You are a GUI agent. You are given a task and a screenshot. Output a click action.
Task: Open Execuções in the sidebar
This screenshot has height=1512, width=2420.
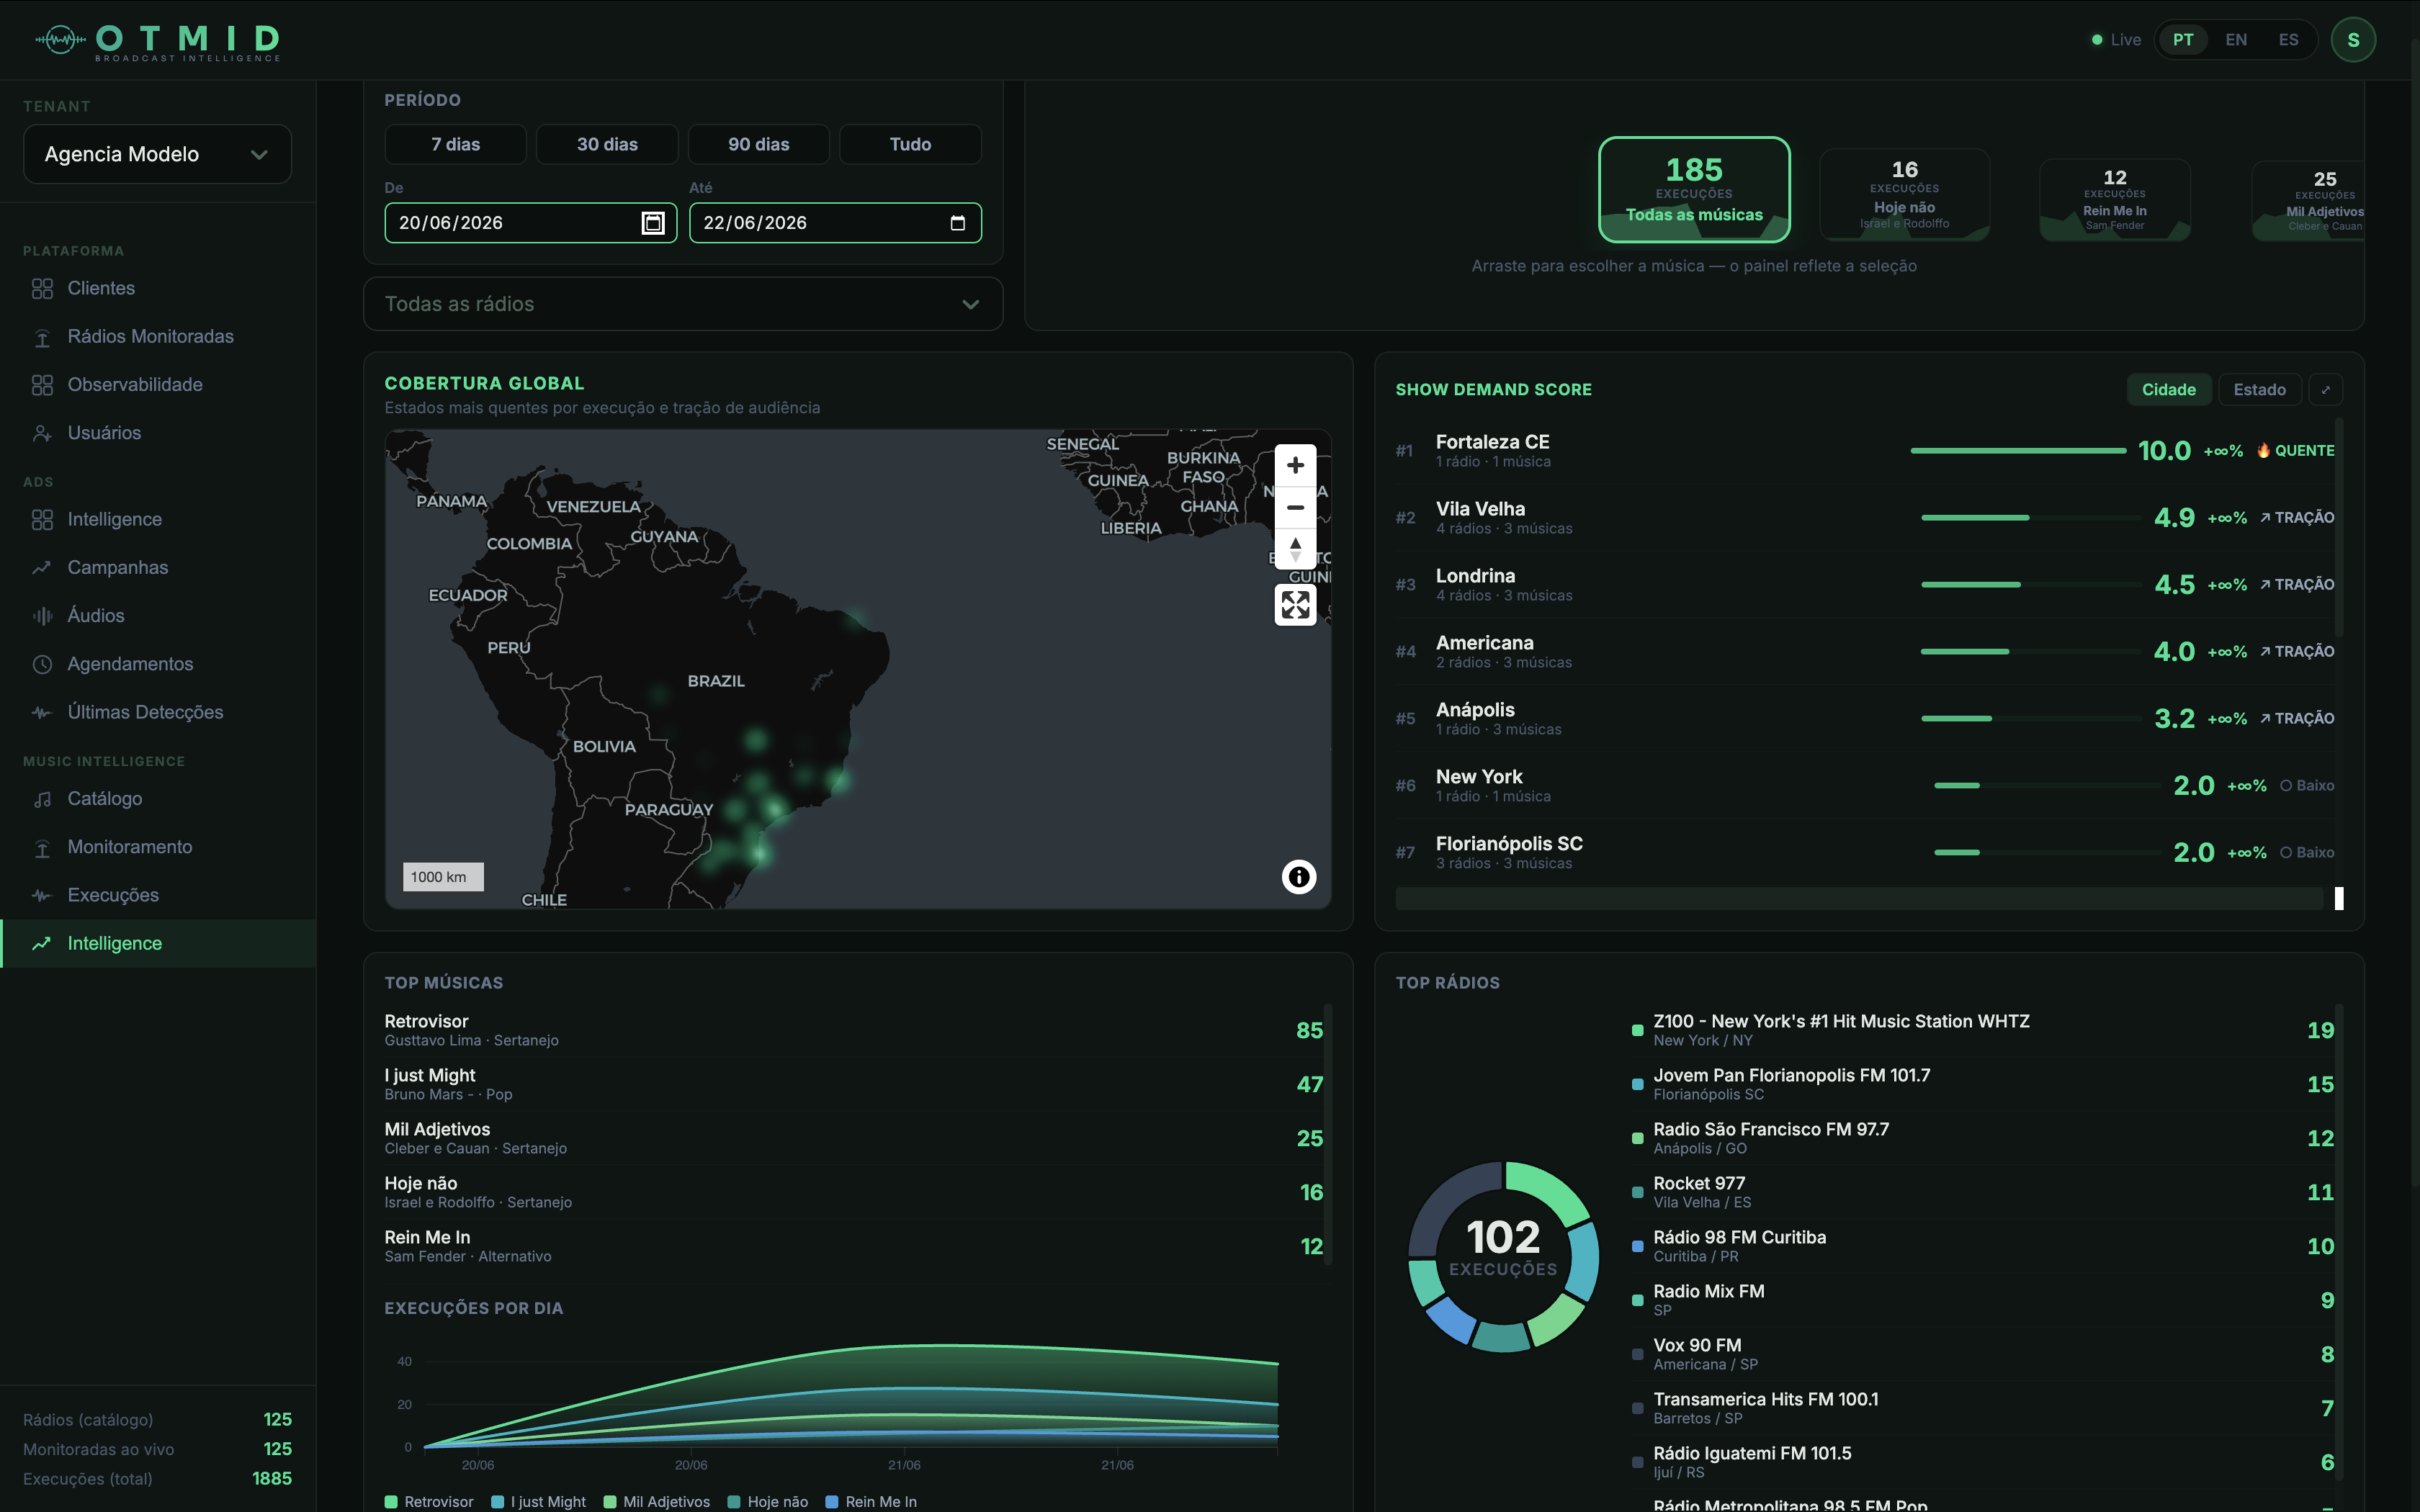pyautogui.click(x=158, y=895)
